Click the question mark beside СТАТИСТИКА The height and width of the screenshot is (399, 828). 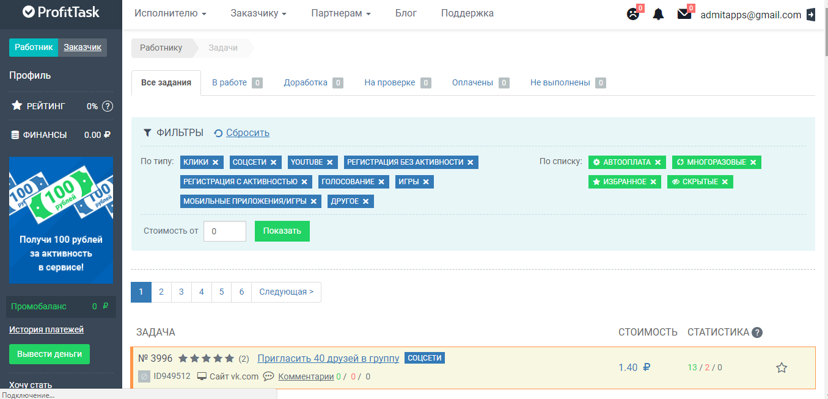[x=757, y=332]
